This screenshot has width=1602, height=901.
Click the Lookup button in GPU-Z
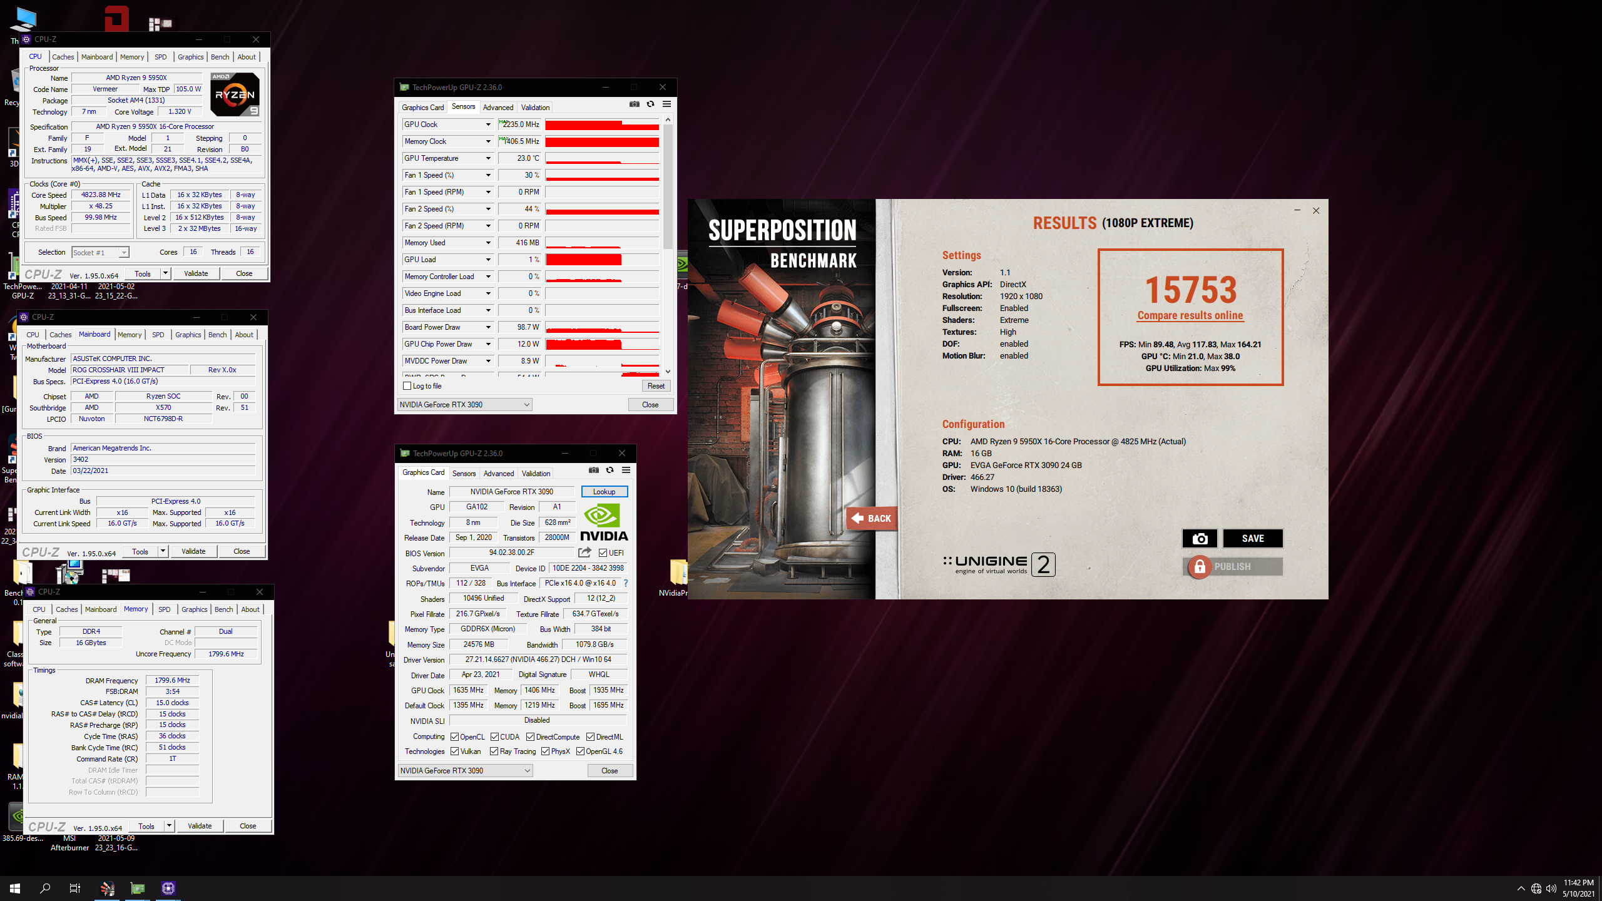605,492
